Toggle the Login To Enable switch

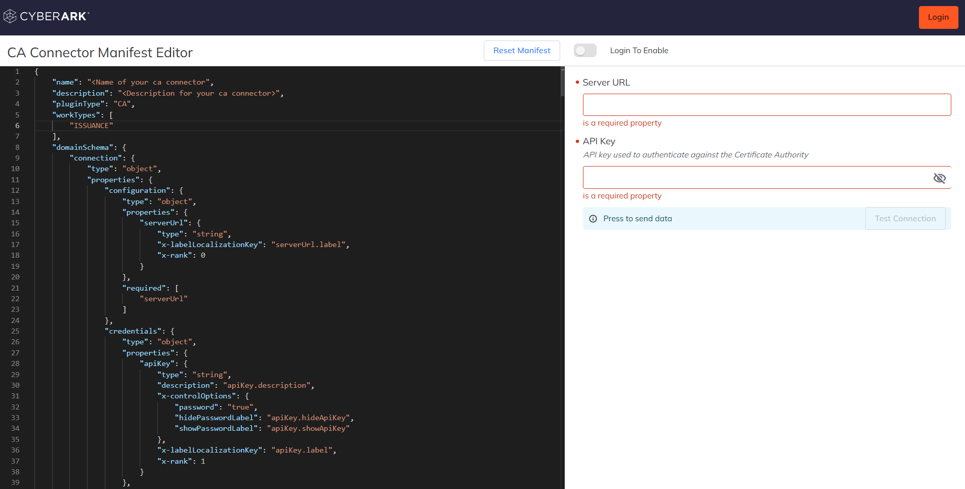click(x=585, y=51)
